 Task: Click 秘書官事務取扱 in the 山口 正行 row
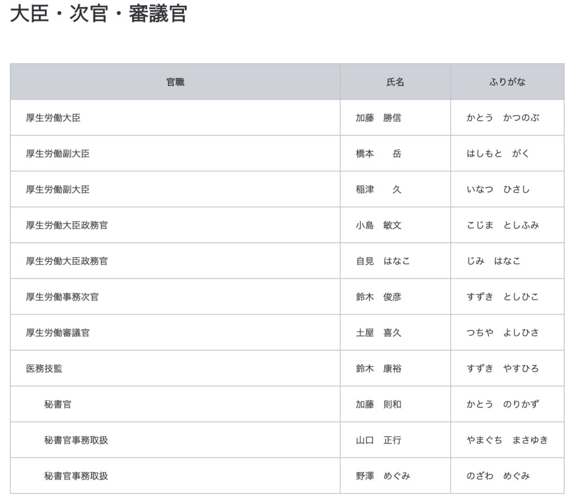(76, 440)
